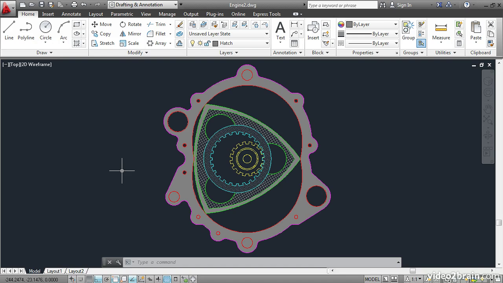Open the Unsaved Layer State dropdown

point(229,34)
